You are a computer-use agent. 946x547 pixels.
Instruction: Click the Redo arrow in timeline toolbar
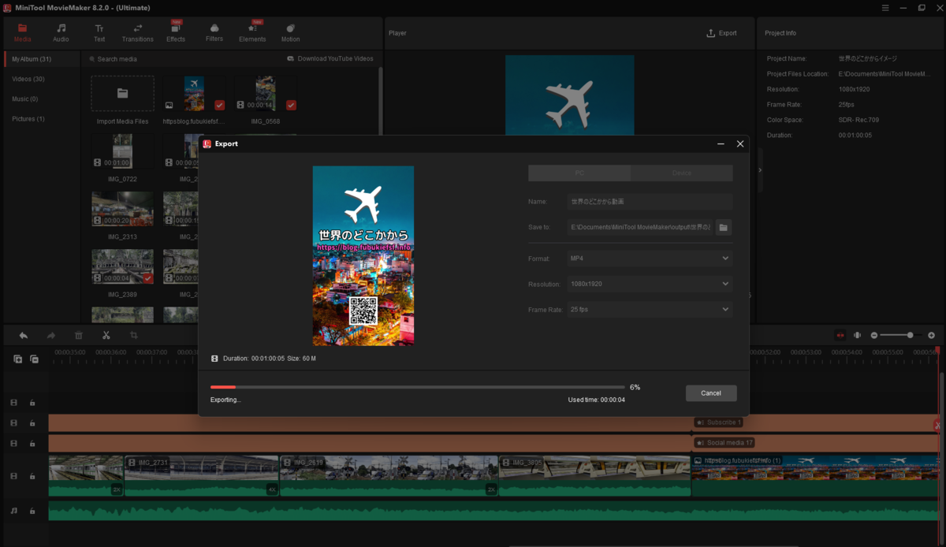[51, 335]
